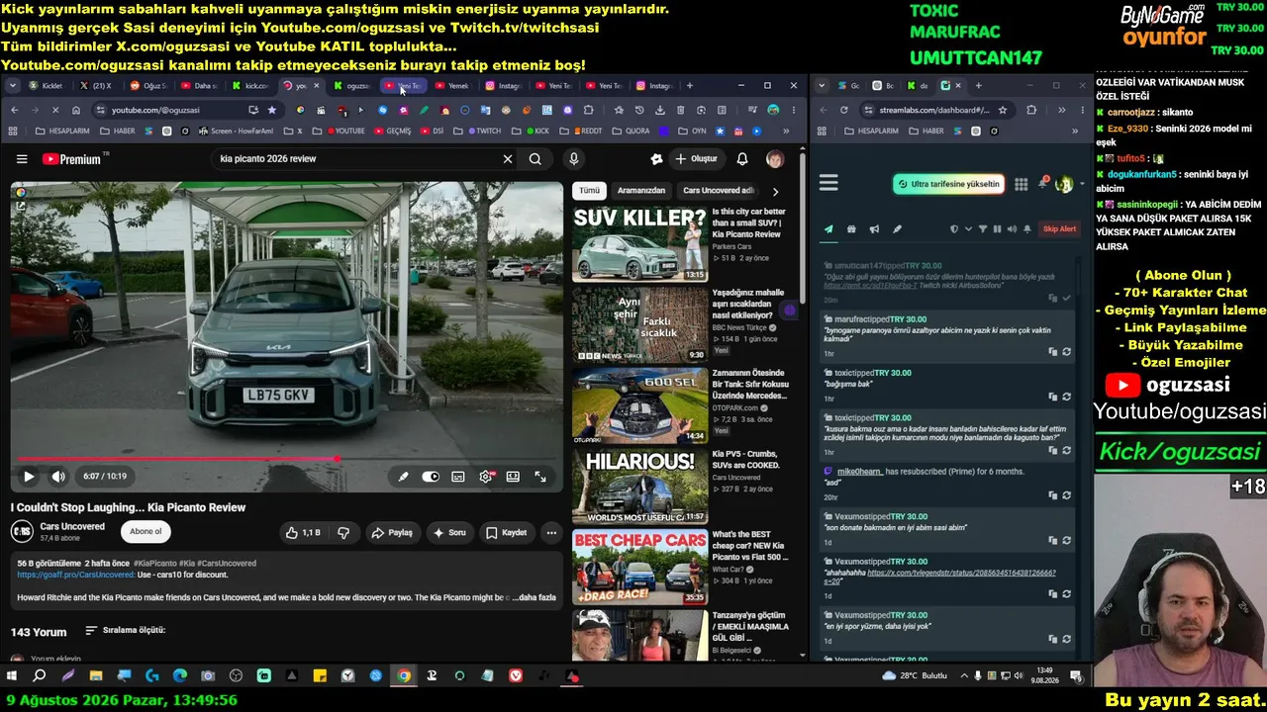Open video player settings gear
Viewport: 1267px width, 712px height.
coord(485,477)
